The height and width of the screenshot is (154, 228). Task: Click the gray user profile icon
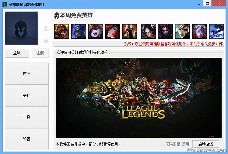pos(46,28)
